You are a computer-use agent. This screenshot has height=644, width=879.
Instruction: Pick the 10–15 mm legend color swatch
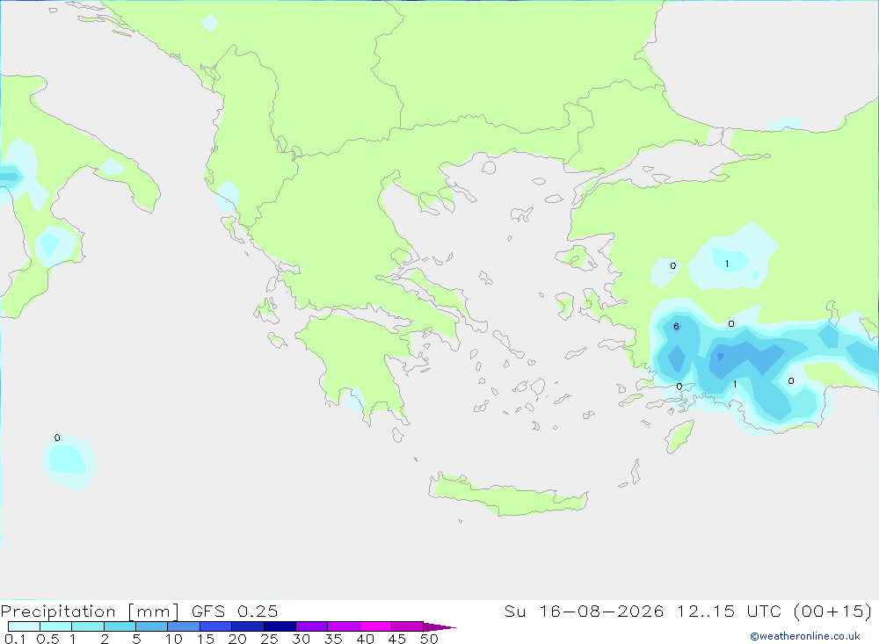point(184,626)
